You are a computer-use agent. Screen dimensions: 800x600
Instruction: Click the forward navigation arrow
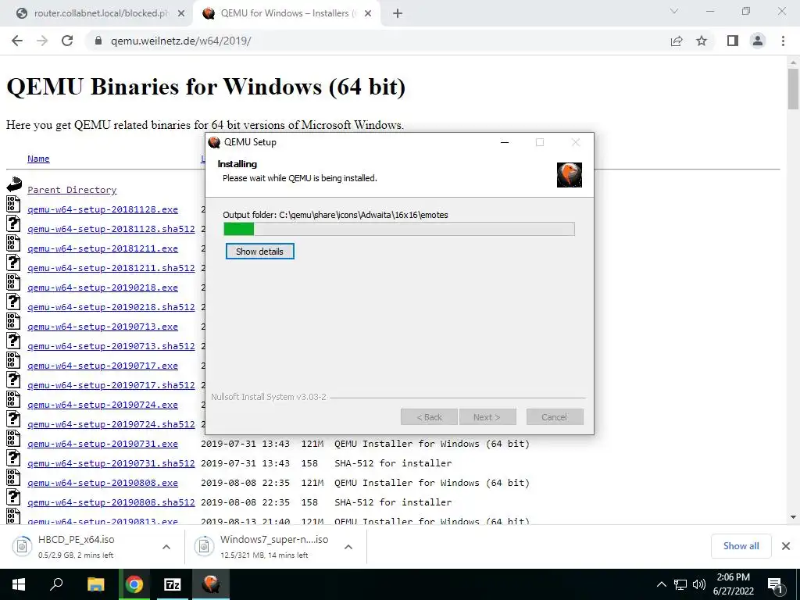42,41
